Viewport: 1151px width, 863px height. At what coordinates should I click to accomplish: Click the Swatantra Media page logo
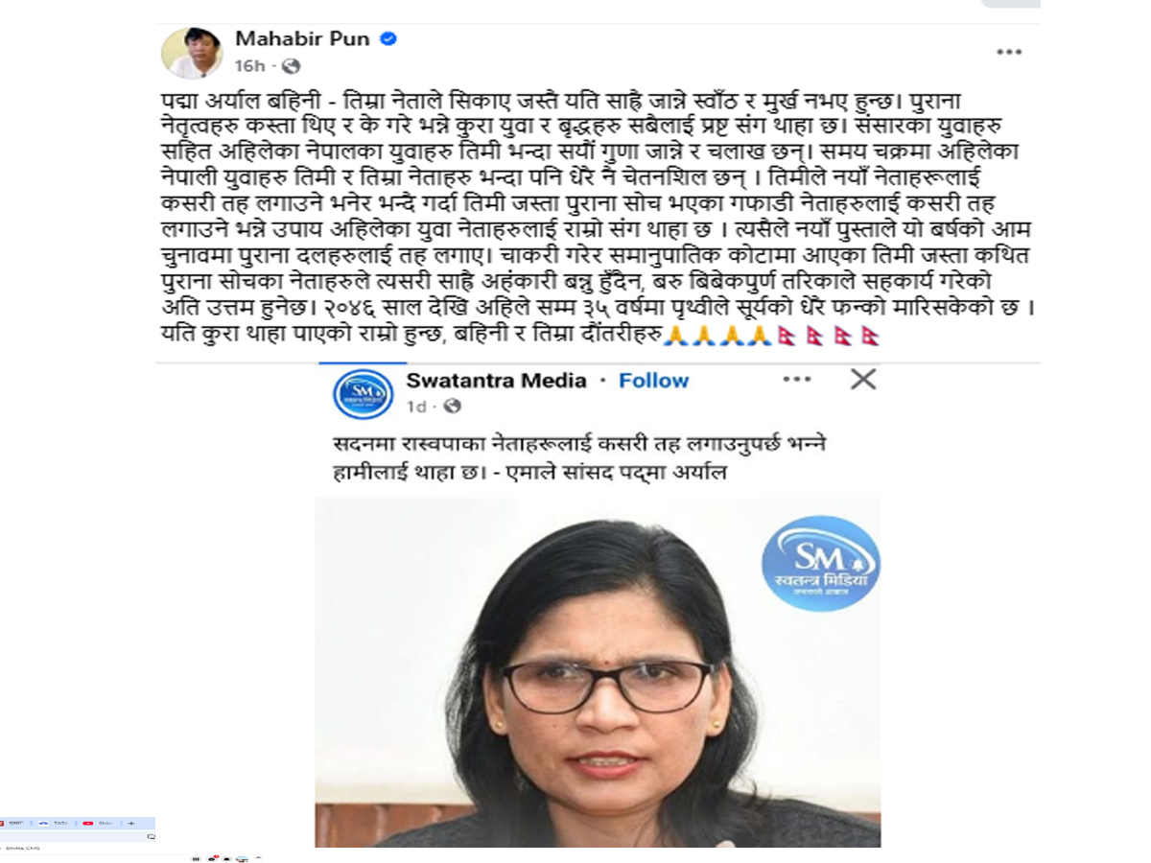tap(363, 393)
